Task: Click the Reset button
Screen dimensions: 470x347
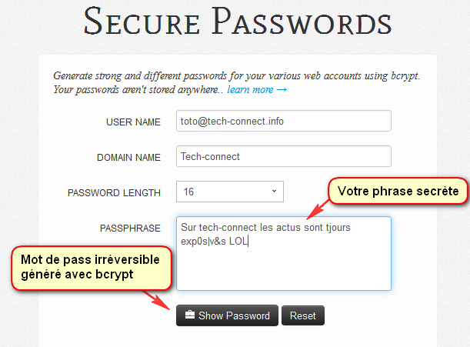Action: pyautogui.click(x=303, y=315)
